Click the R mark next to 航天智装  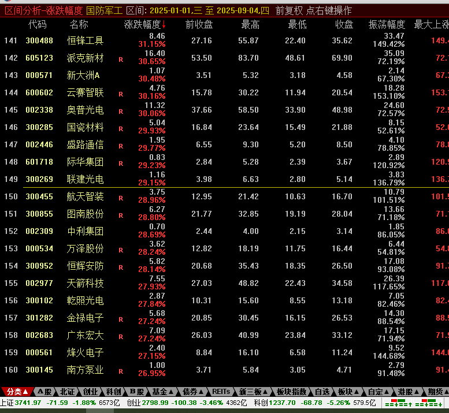[121, 198]
